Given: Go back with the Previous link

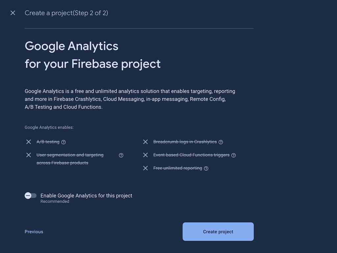Looking at the screenshot, I should [x=34, y=232].
